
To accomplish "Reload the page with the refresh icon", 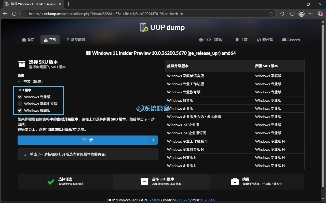I will pyautogui.click(x=14, y=14).
